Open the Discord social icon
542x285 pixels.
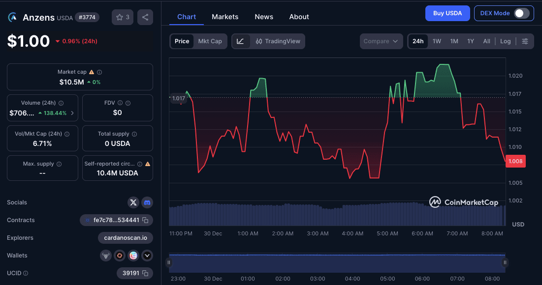click(147, 202)
